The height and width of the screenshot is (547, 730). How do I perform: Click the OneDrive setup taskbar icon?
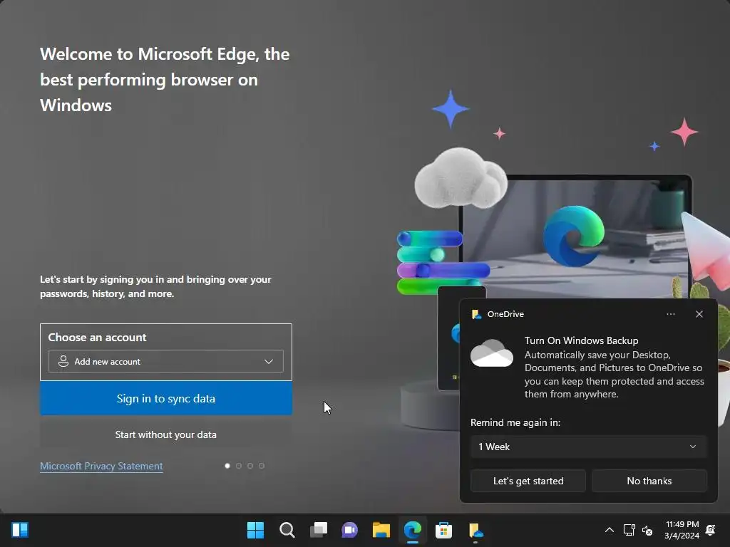475,530
